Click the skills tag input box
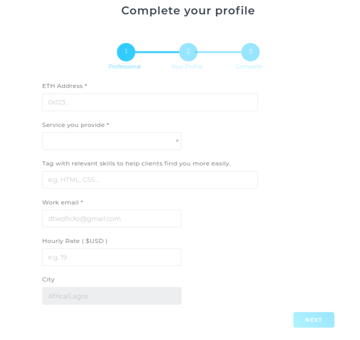 [x=149, y=180]
